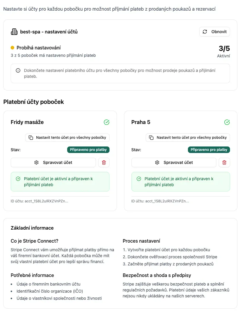
Task: Click the Fridy masáže account ID text
Action: tap(39, 201)
